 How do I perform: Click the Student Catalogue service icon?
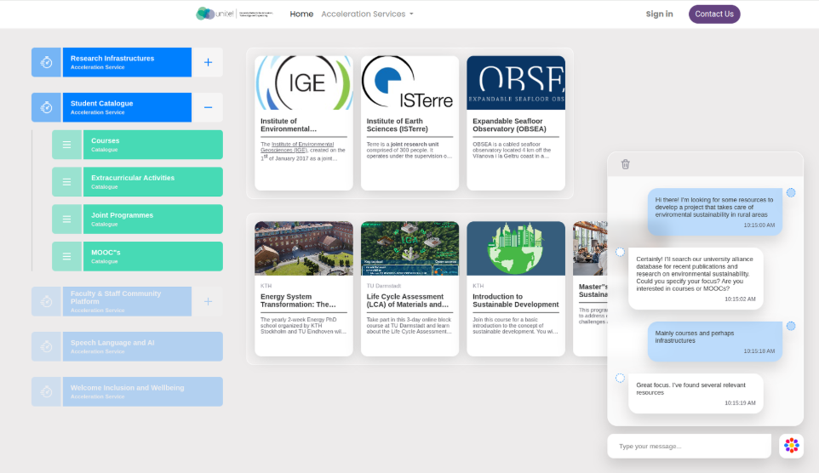[x=47, y=107]
